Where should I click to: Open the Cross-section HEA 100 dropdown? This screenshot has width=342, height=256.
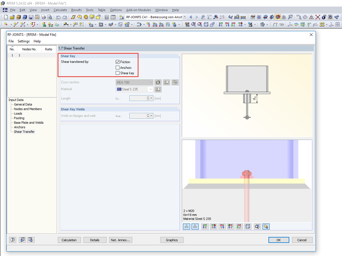click(135, 82)
